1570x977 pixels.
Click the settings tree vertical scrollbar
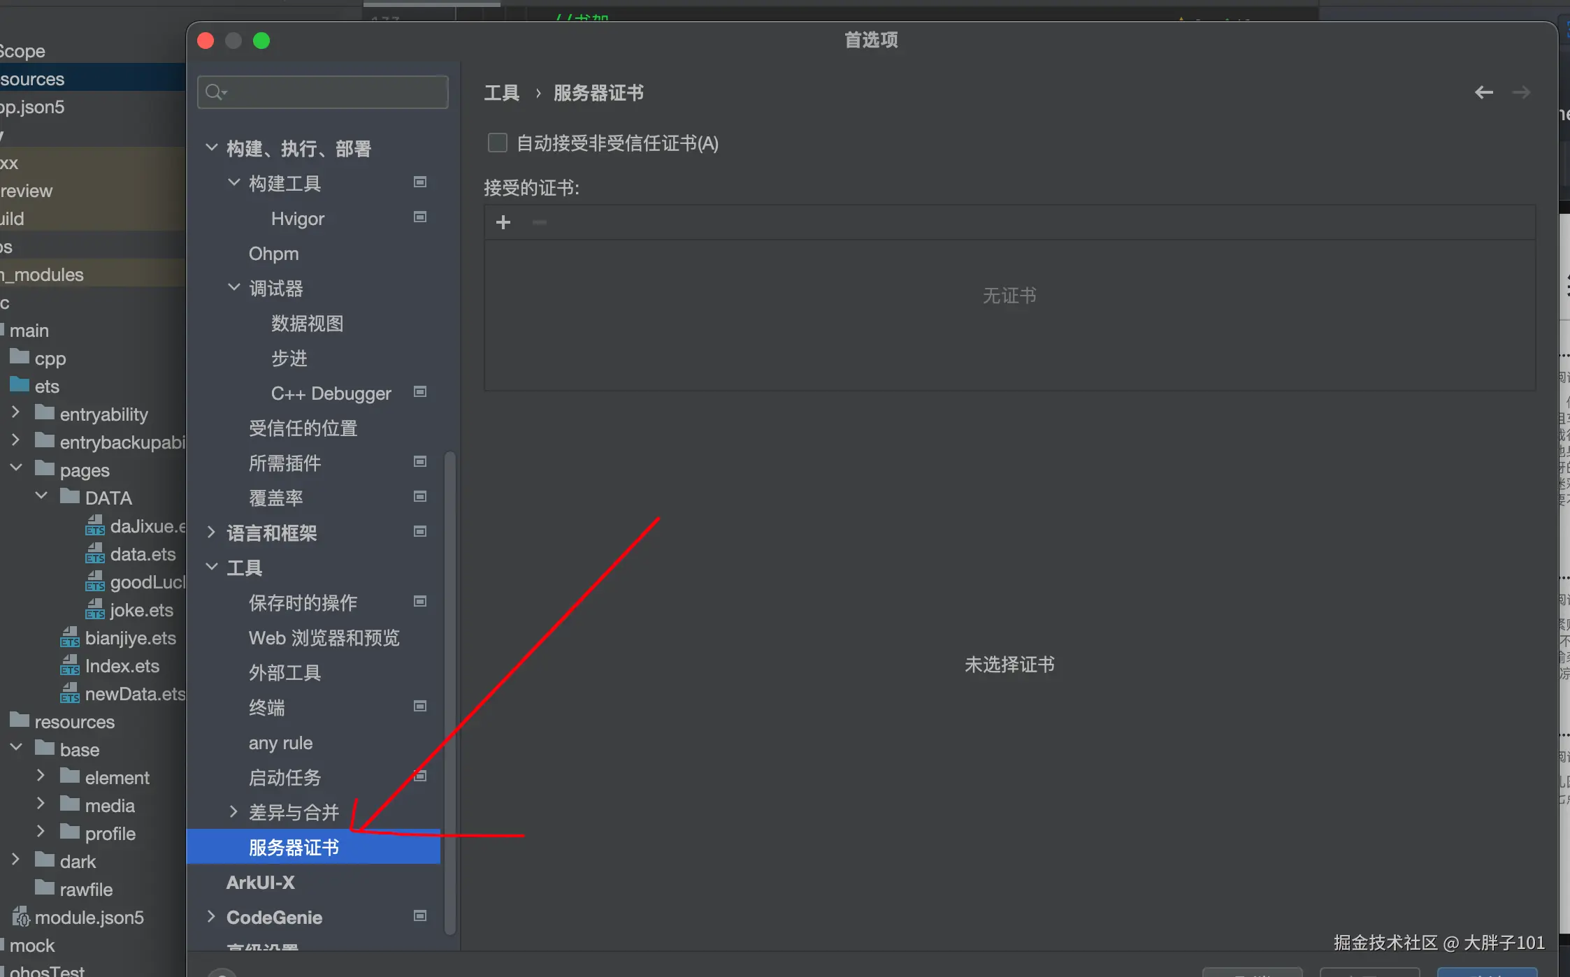[449, 692]
